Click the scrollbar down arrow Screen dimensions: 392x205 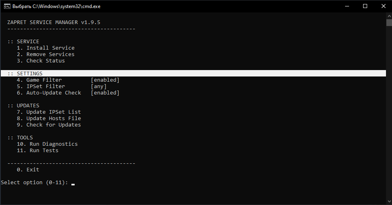coord(389,201)
